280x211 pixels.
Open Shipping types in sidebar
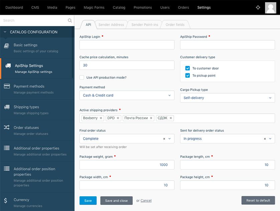(37, 110)
